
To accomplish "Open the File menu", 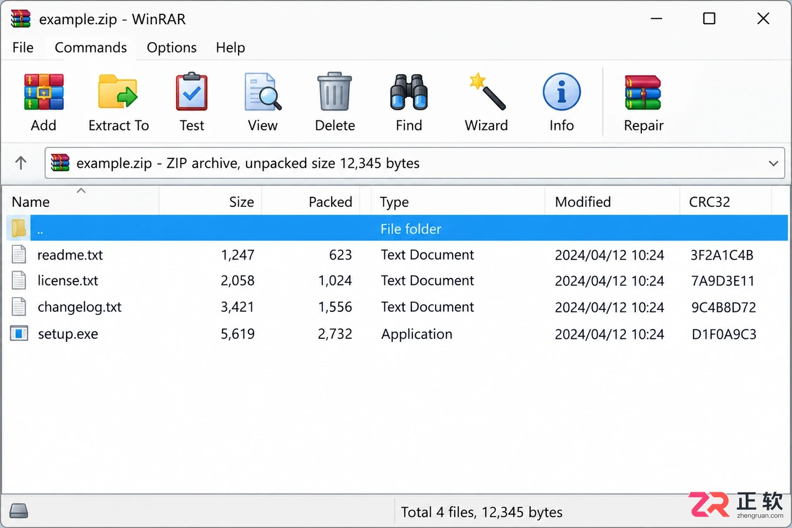I will point(23,48).
